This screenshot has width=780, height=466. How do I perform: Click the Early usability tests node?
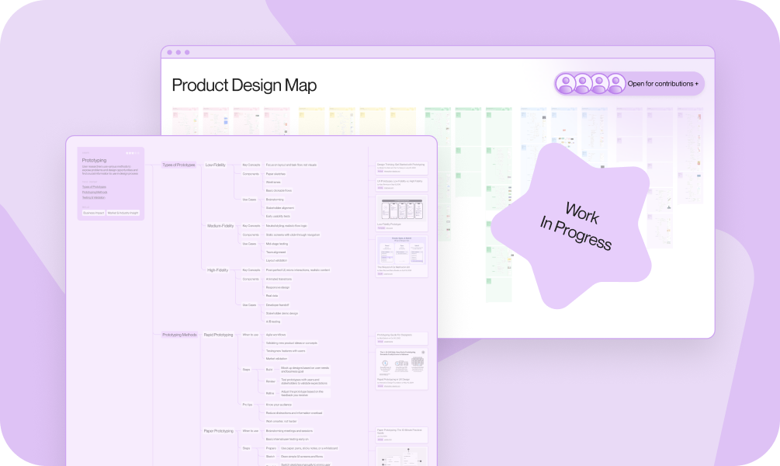click(x=278, y=217)
